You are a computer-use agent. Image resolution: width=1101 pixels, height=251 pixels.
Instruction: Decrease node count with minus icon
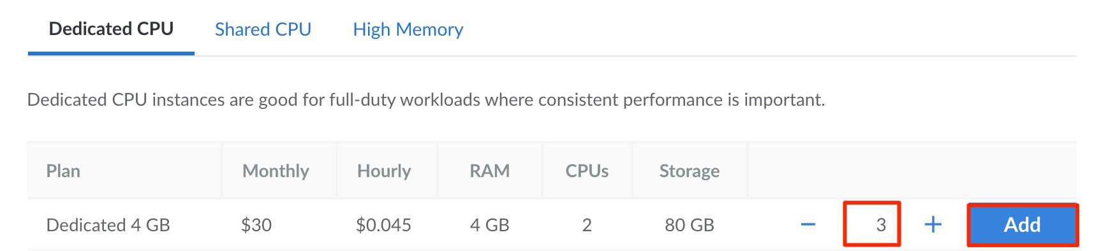pyautogui.click(x=808, y=224)
